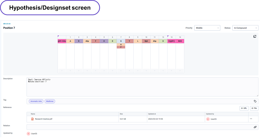Screen dimensions: 260x140
Task: Select the Aromatic AAs tag
Action: [36, 101]
